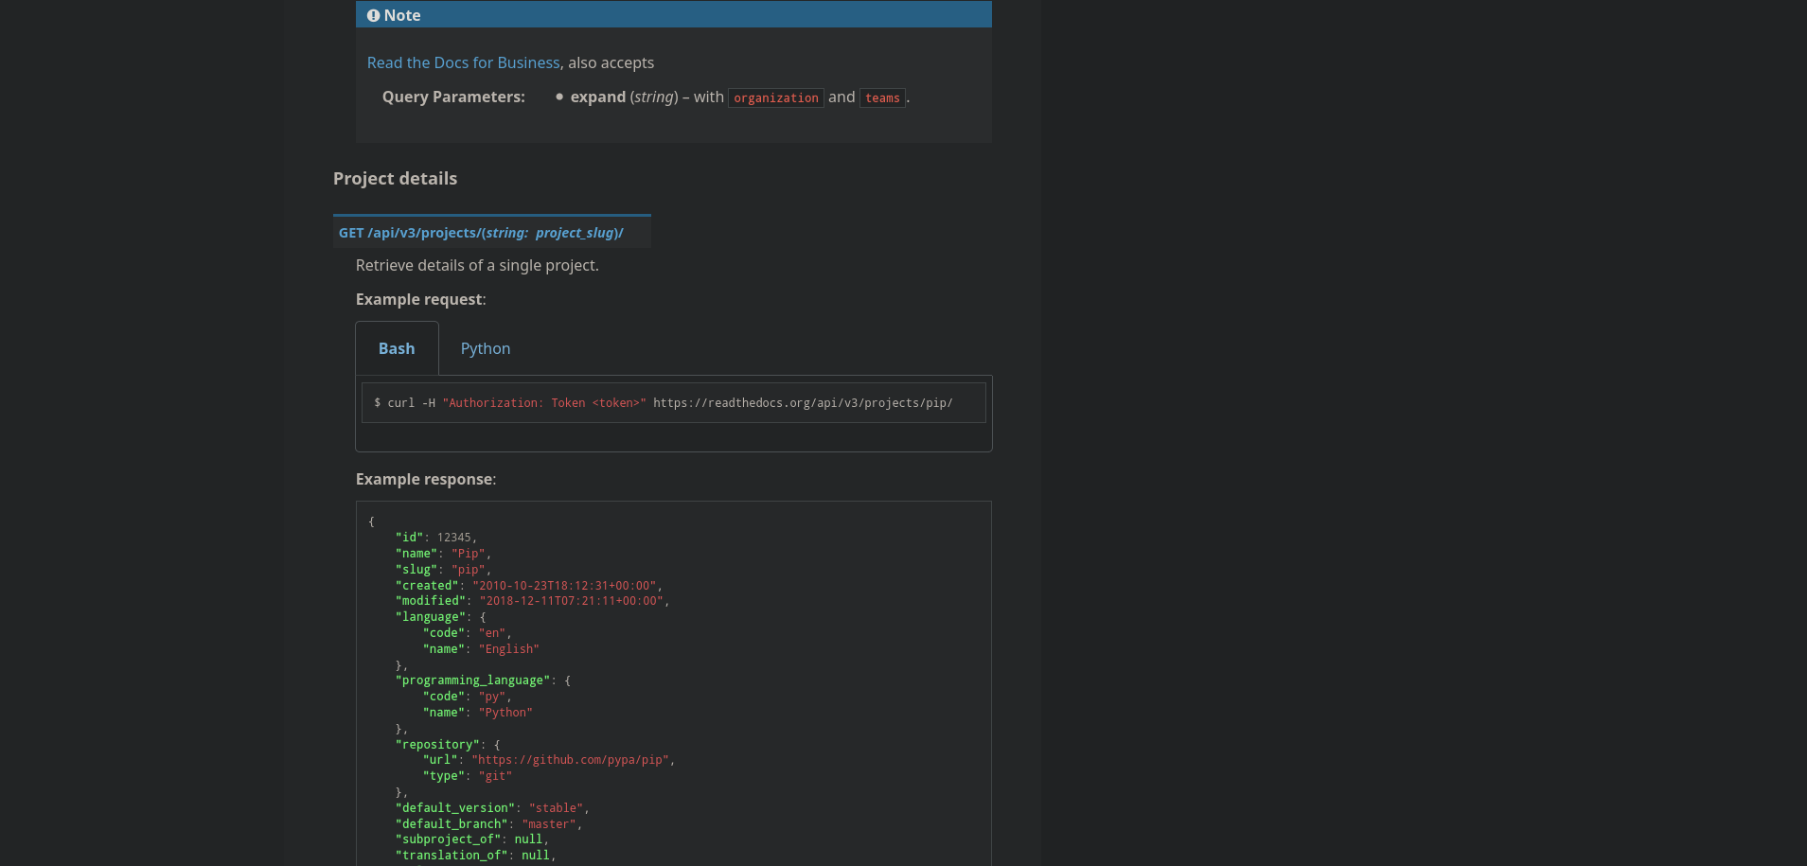Image resolution: width=1807 pixels, height=866 pixels.
Task: Click the "subproject_of": null line
Action: (x=472, y=839)
